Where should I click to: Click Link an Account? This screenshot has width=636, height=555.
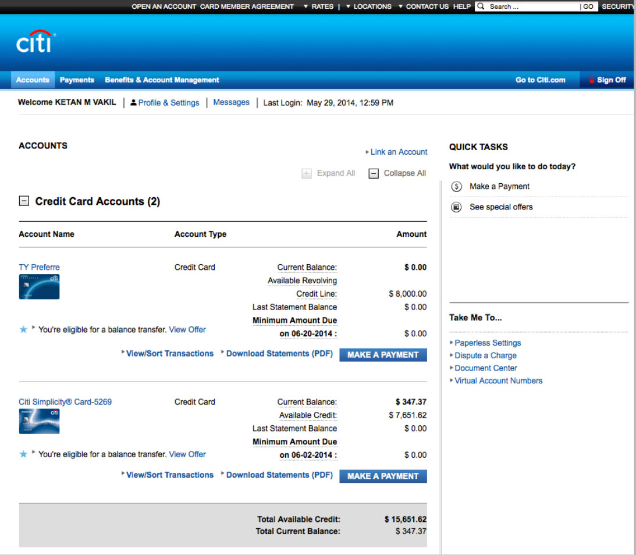point(399,152)
